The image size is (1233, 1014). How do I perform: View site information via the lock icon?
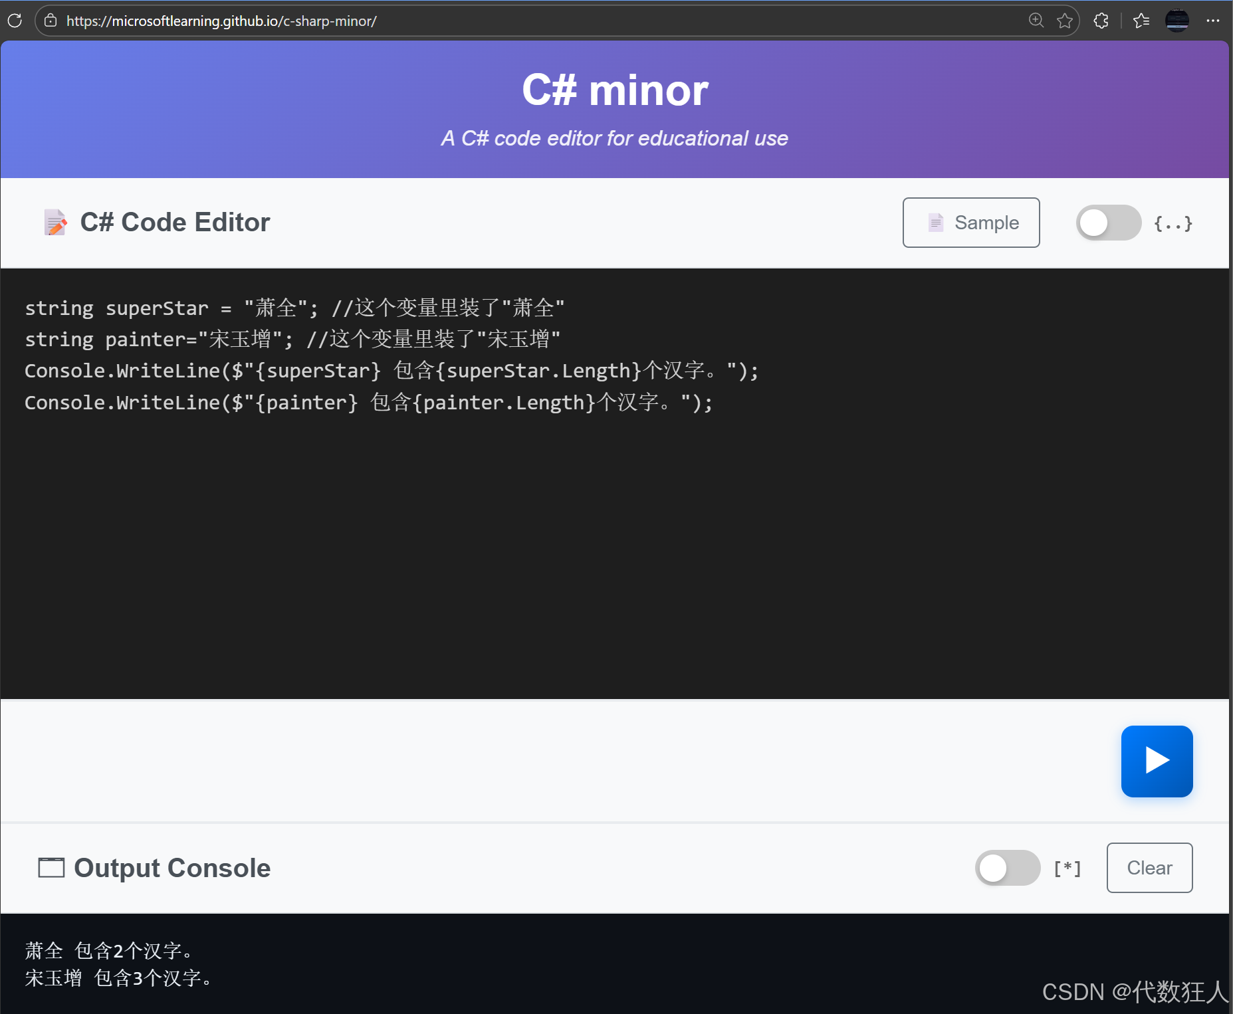tap(51, 21)
